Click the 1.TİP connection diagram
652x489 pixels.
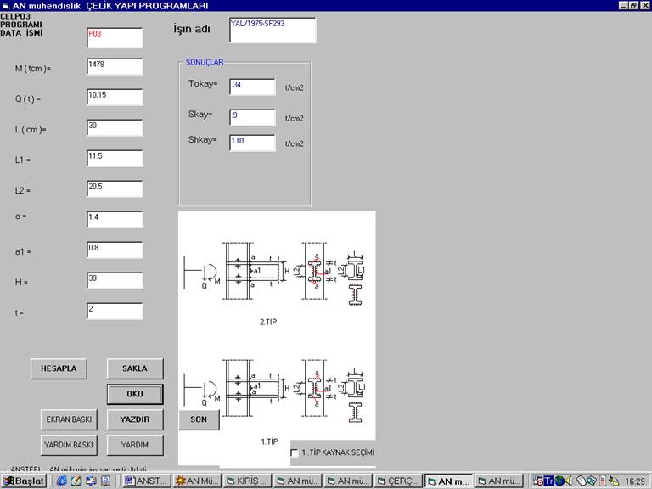coord(275,391)
